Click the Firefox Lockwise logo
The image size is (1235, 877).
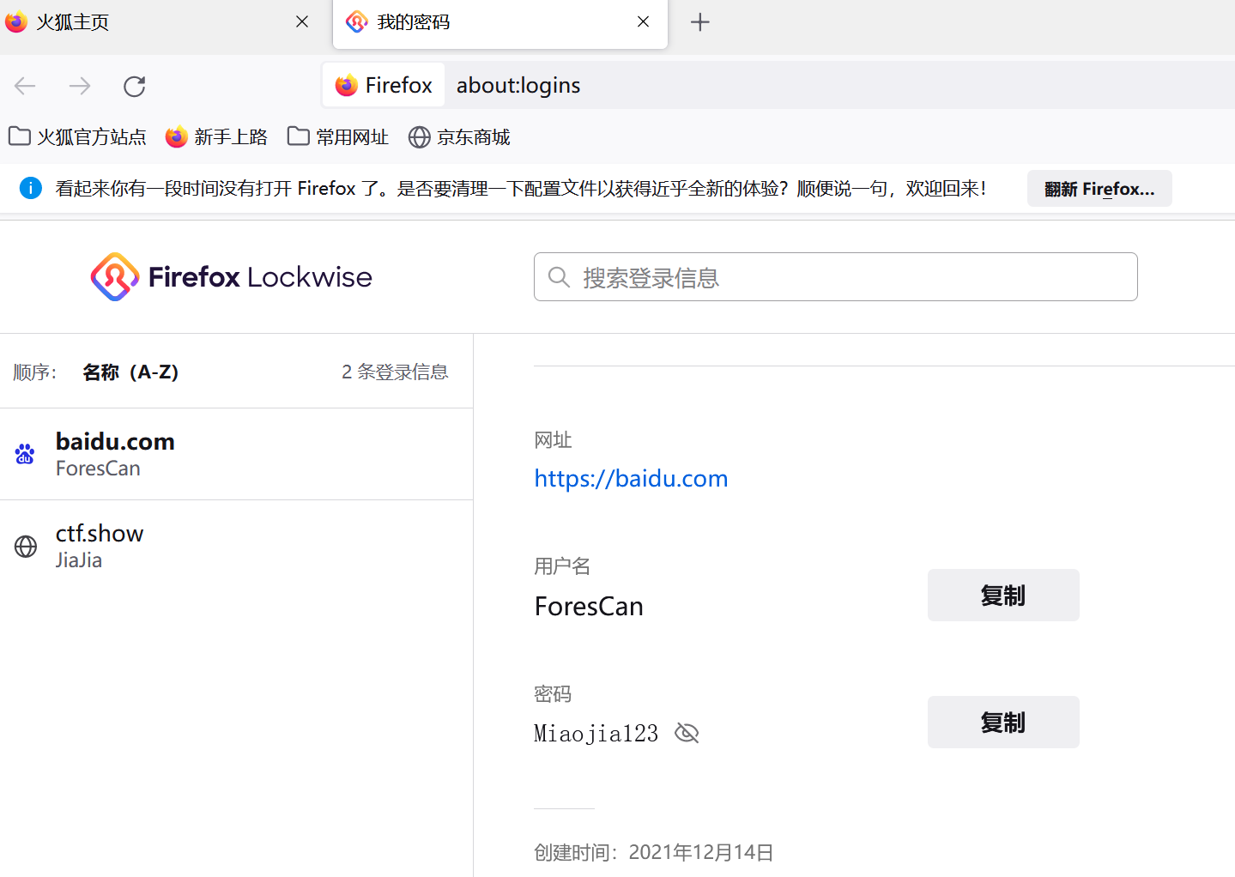point(232,277)
